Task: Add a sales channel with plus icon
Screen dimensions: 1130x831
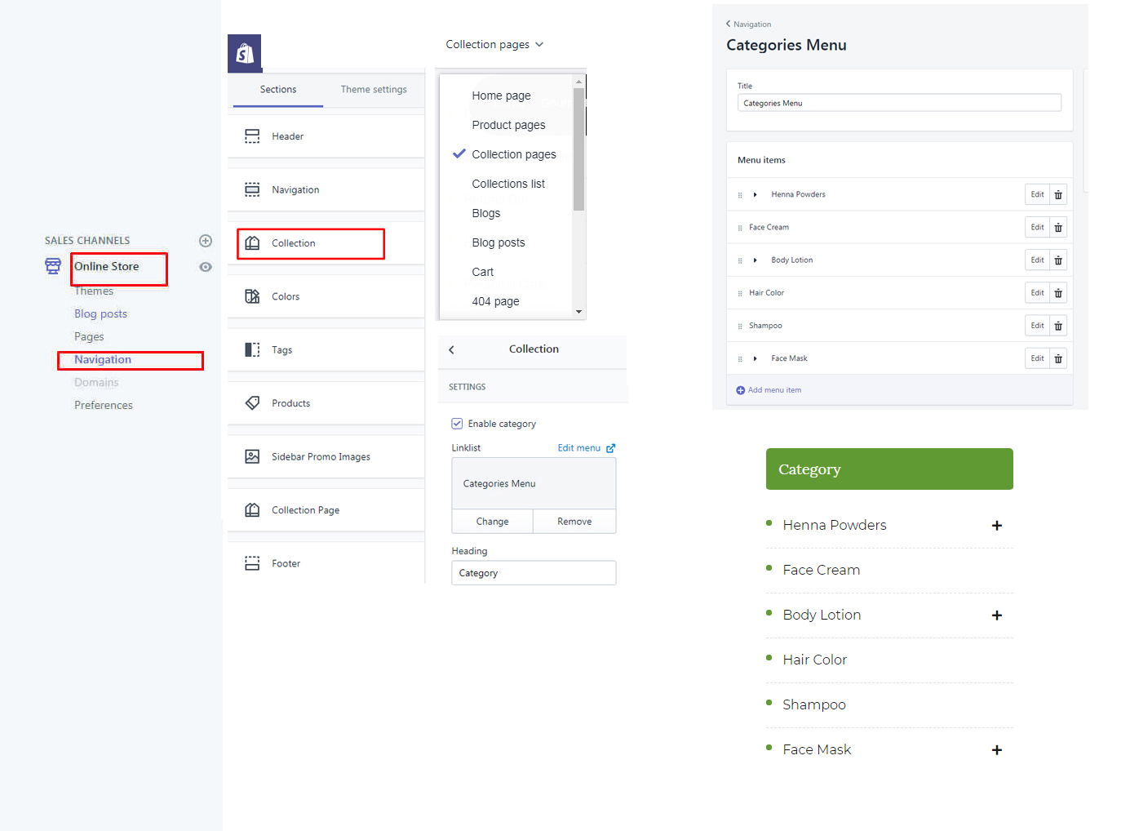Action: coord(206,241)
